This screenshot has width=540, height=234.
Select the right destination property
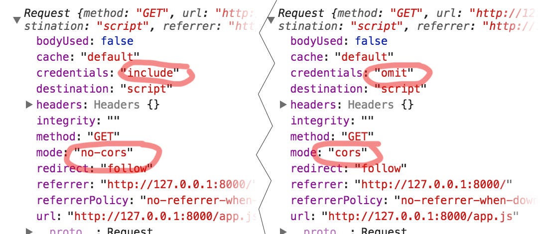(327, 89)
